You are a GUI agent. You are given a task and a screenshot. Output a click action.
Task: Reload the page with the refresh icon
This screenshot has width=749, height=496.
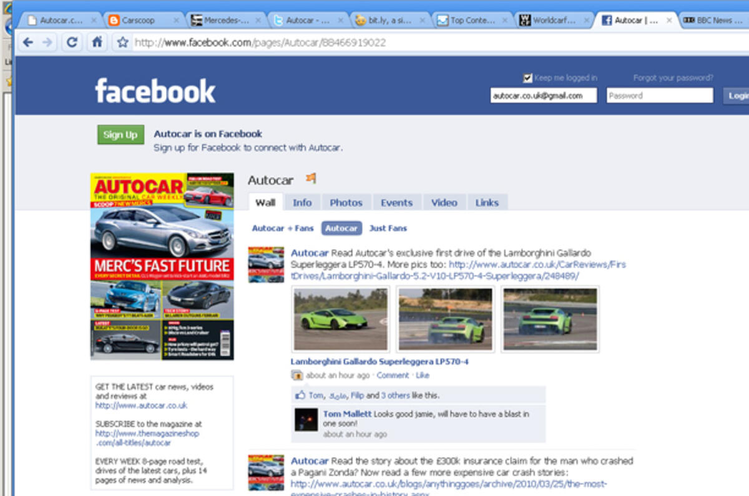72,42
